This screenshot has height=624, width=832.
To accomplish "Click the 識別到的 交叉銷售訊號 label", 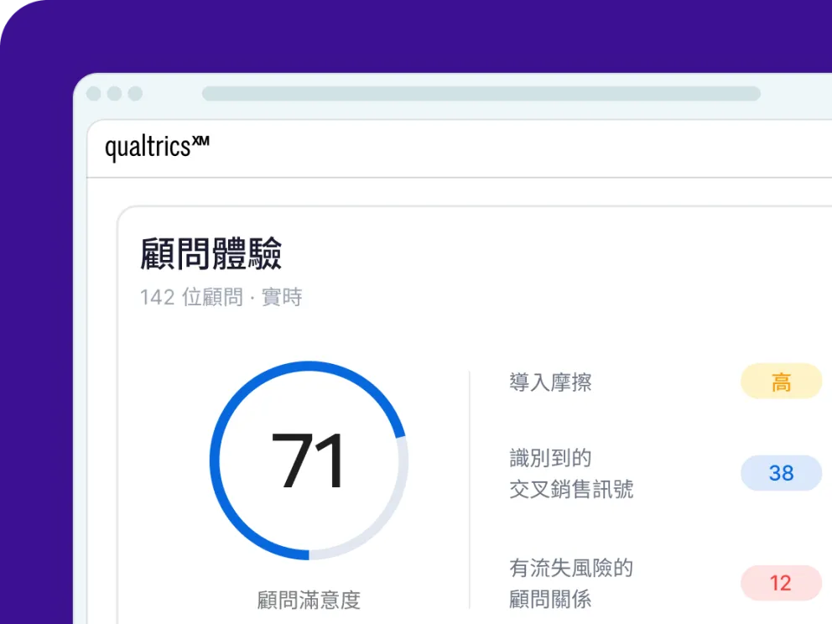I will click(571, 473).
